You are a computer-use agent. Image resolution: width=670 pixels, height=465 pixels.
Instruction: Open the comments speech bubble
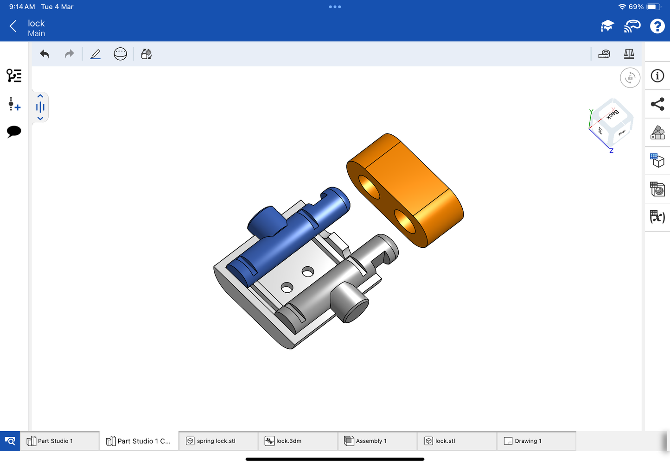(14, 132)
